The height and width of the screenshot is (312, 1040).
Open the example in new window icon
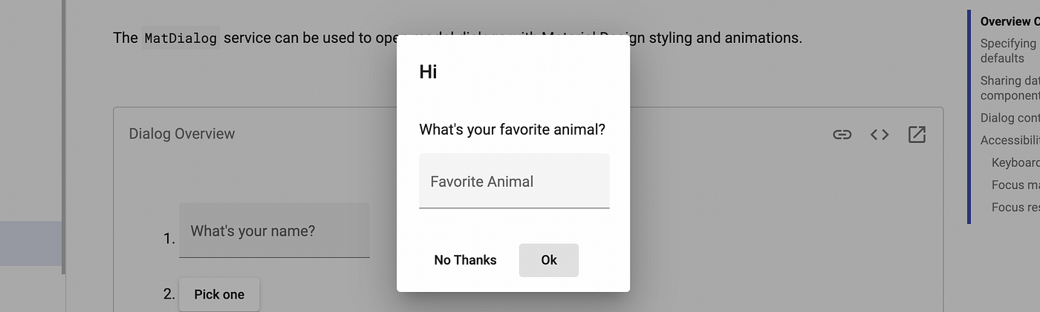pyautogui.click(x=917, y=134)
